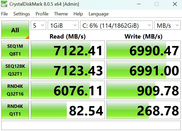Open the Theme menu

[x=61, y=14]
